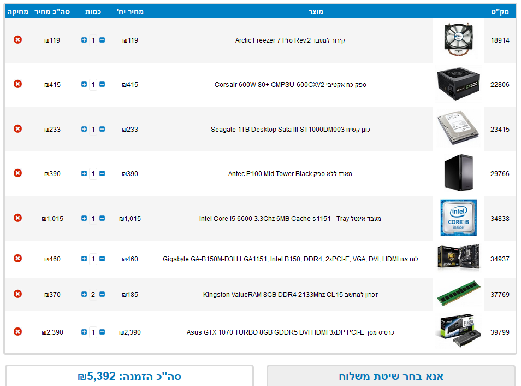Decrease quantity of Antec P100 case
This screenshot has width=521, height=386.
point(102,173)
